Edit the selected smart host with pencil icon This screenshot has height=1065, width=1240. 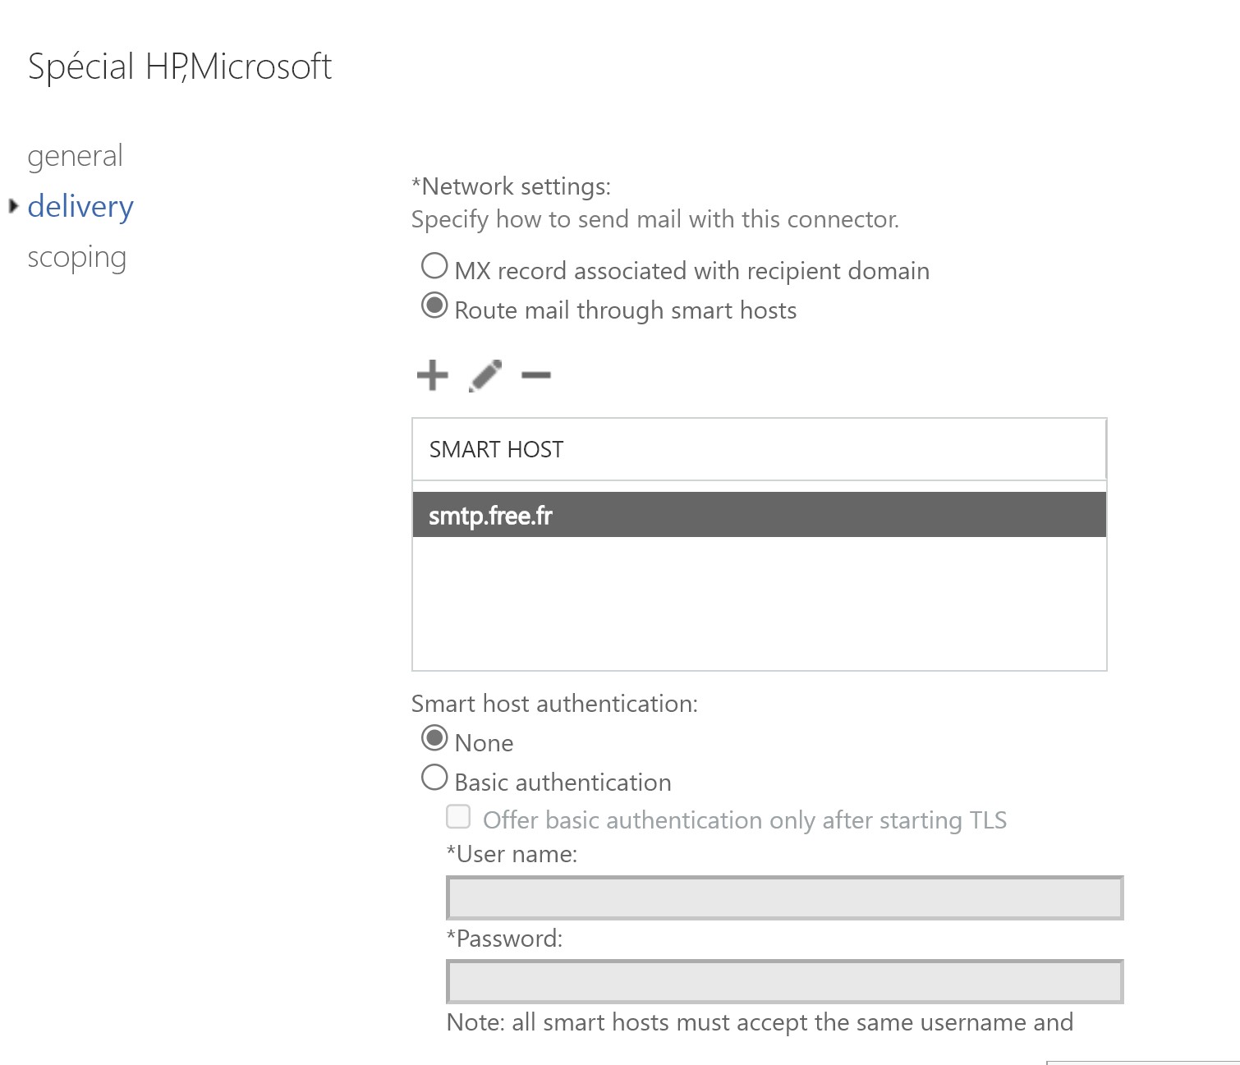click(485, 375)
